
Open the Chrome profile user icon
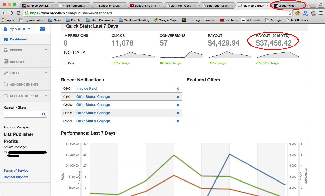click(x=320, y=4)
